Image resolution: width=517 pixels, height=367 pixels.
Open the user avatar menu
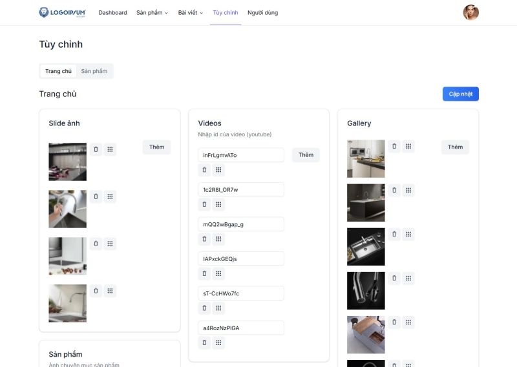click(470, 12)
